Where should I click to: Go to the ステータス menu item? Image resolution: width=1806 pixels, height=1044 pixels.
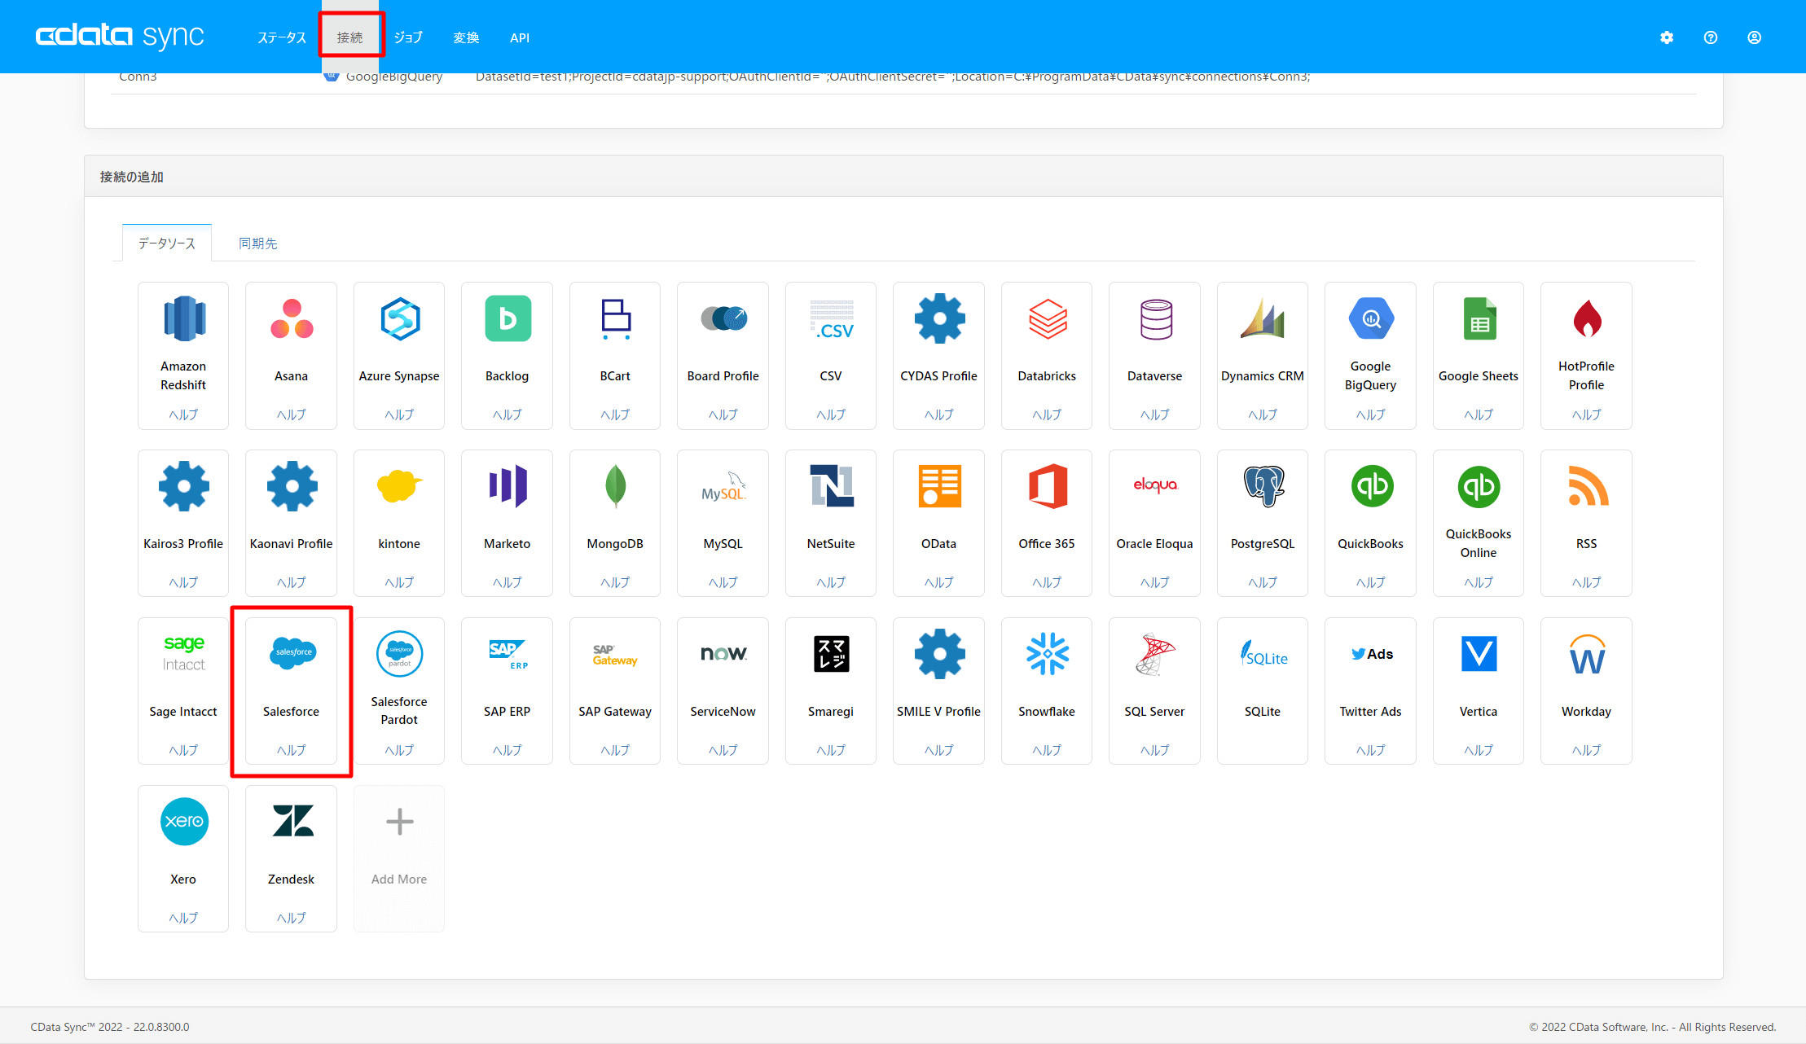[x=282, y=37]
